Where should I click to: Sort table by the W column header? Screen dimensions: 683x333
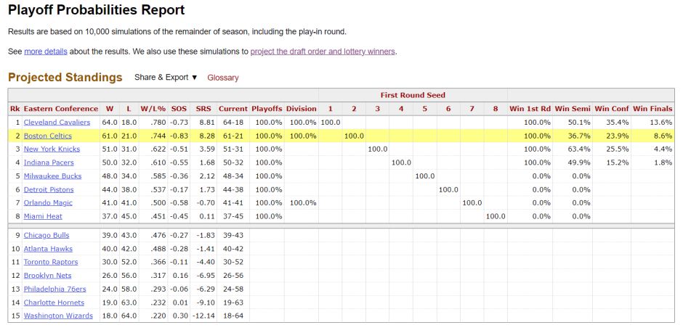(x=110, y=109)
